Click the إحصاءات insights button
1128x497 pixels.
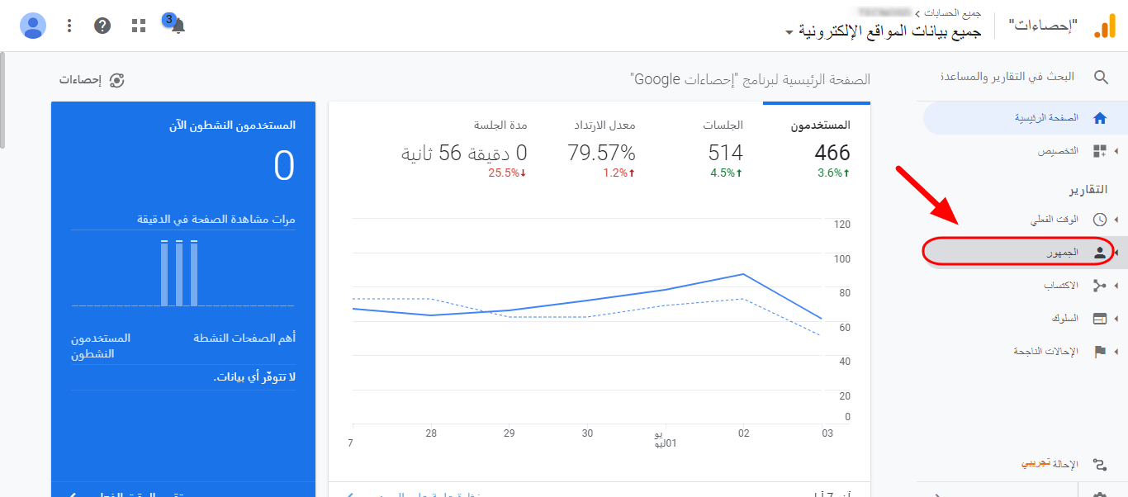92,80
